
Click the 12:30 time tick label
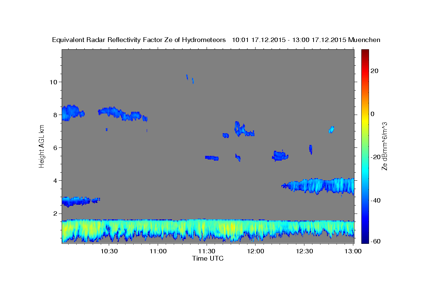coord(304,251)
